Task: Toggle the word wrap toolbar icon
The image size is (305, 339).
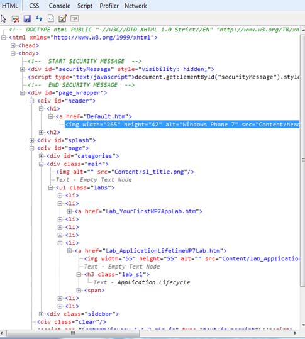Action: pyautogui.click(x=75, y=19)
